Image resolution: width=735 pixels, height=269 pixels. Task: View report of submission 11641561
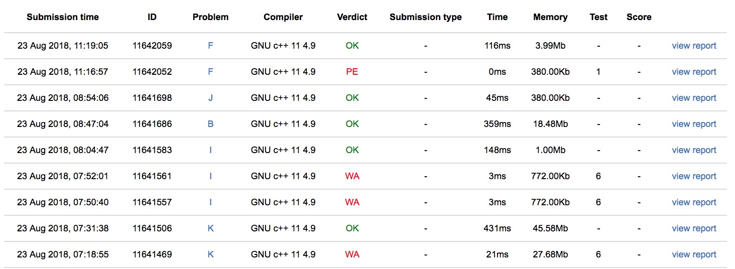point(694,176)
